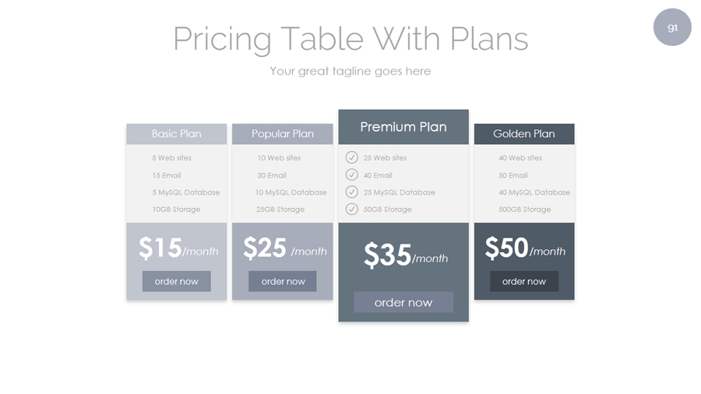Click the $15/month price
This screenshot has width=701, height=394.
tap(178, 248)
